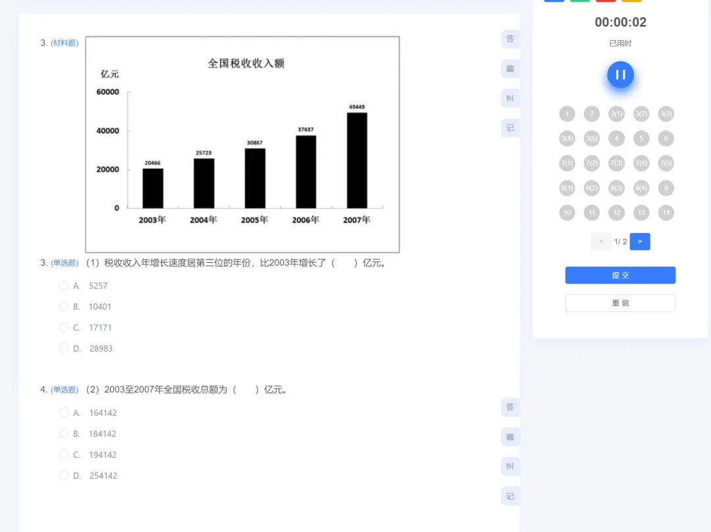711x532 pixels.
Task: Click the (单选题) label of question 4
Action: click(65, 390)
